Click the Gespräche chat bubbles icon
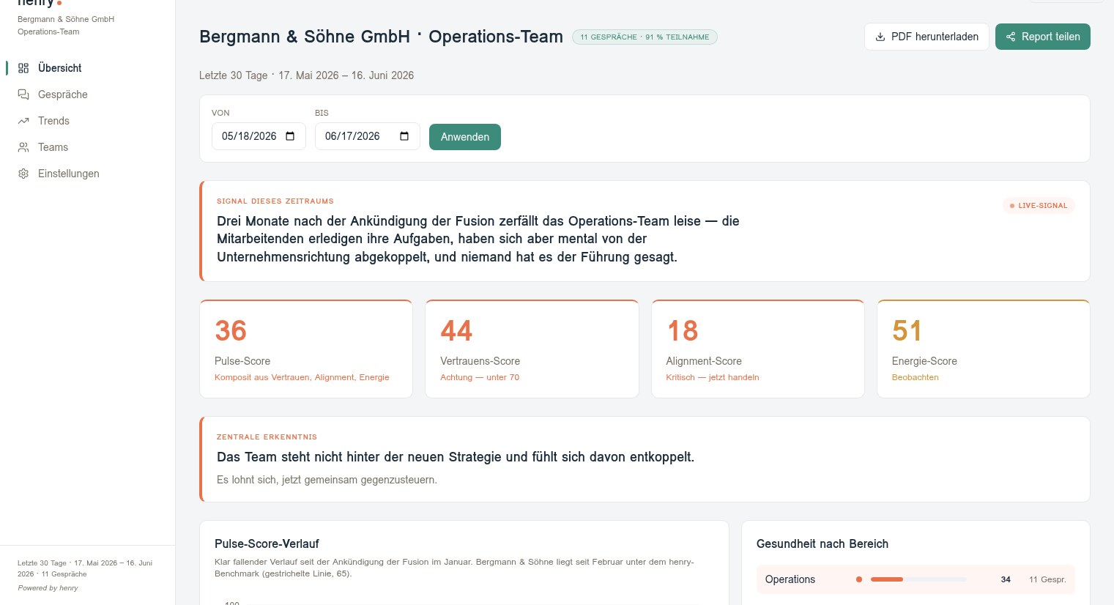 click(x=23, y=94)
